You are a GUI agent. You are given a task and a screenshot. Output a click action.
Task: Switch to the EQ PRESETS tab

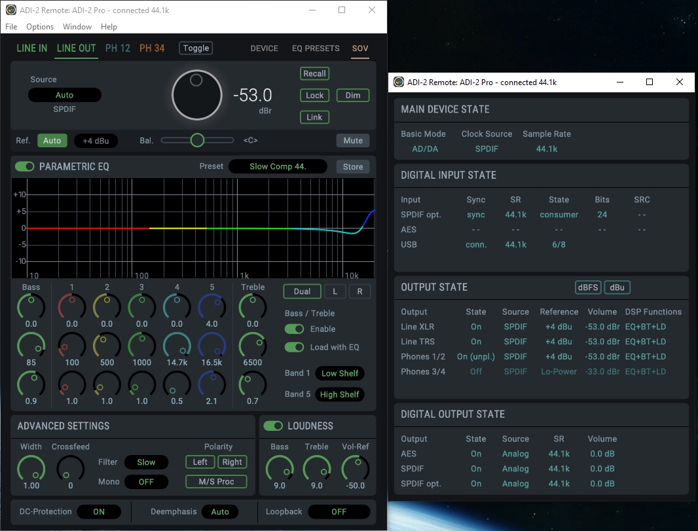coord(316,48)
